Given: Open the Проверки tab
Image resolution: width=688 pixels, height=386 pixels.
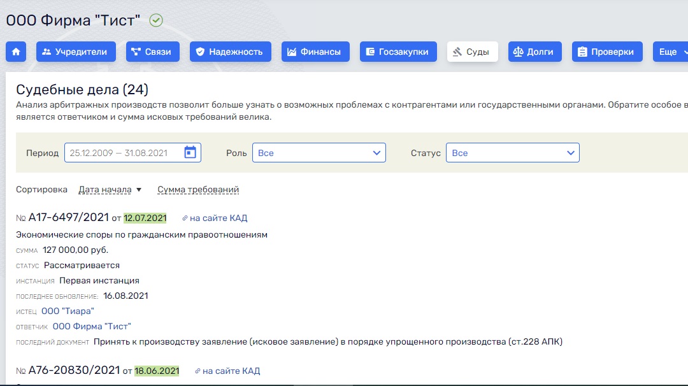Looking at the screenshot, I should [607, 52].
